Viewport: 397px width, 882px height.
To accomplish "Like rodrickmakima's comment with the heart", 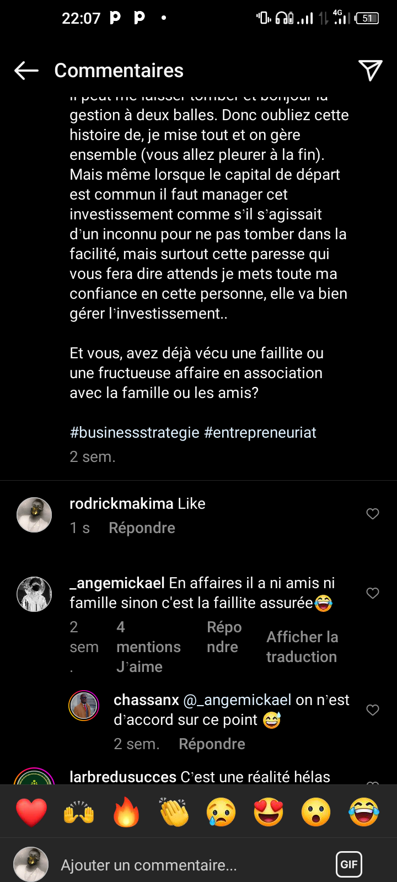I will 373,514.
